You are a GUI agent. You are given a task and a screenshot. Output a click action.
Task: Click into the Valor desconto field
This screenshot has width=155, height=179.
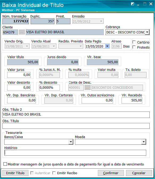click(19, 88)
